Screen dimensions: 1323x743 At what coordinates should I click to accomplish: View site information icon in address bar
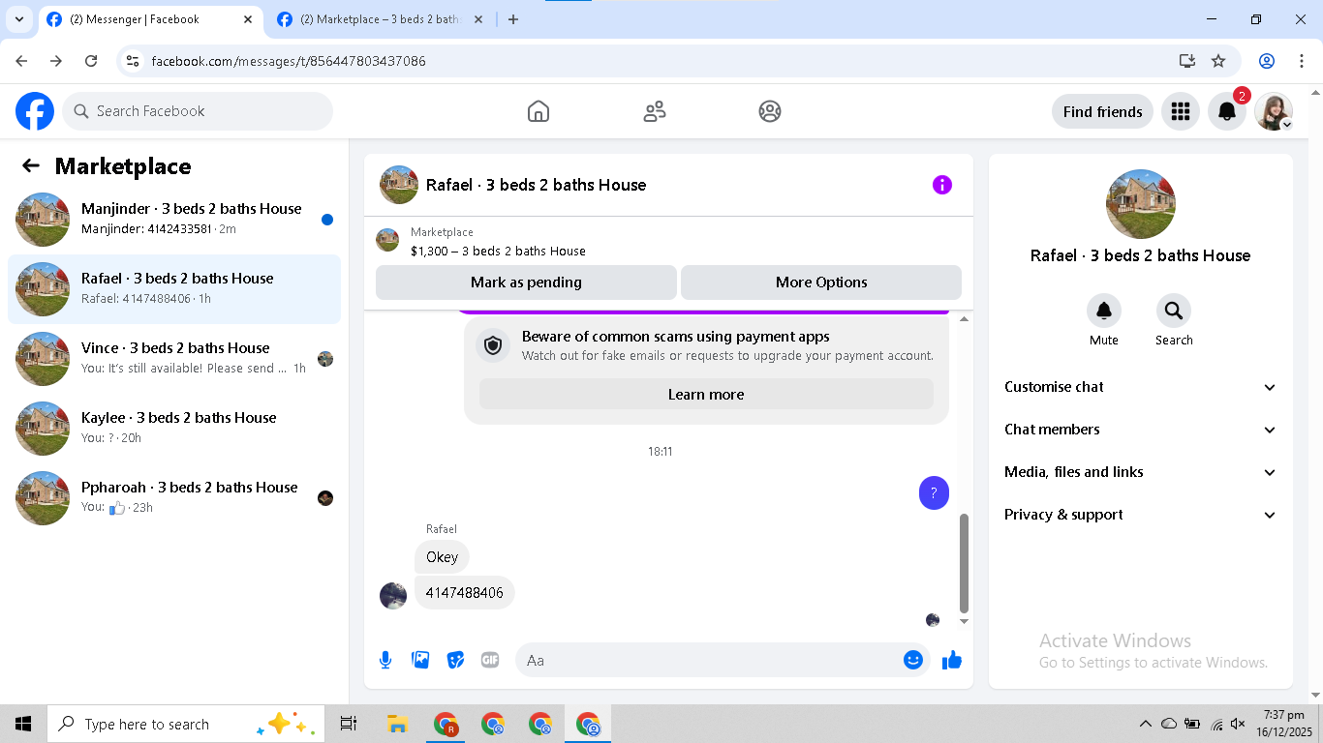(134, 61)
